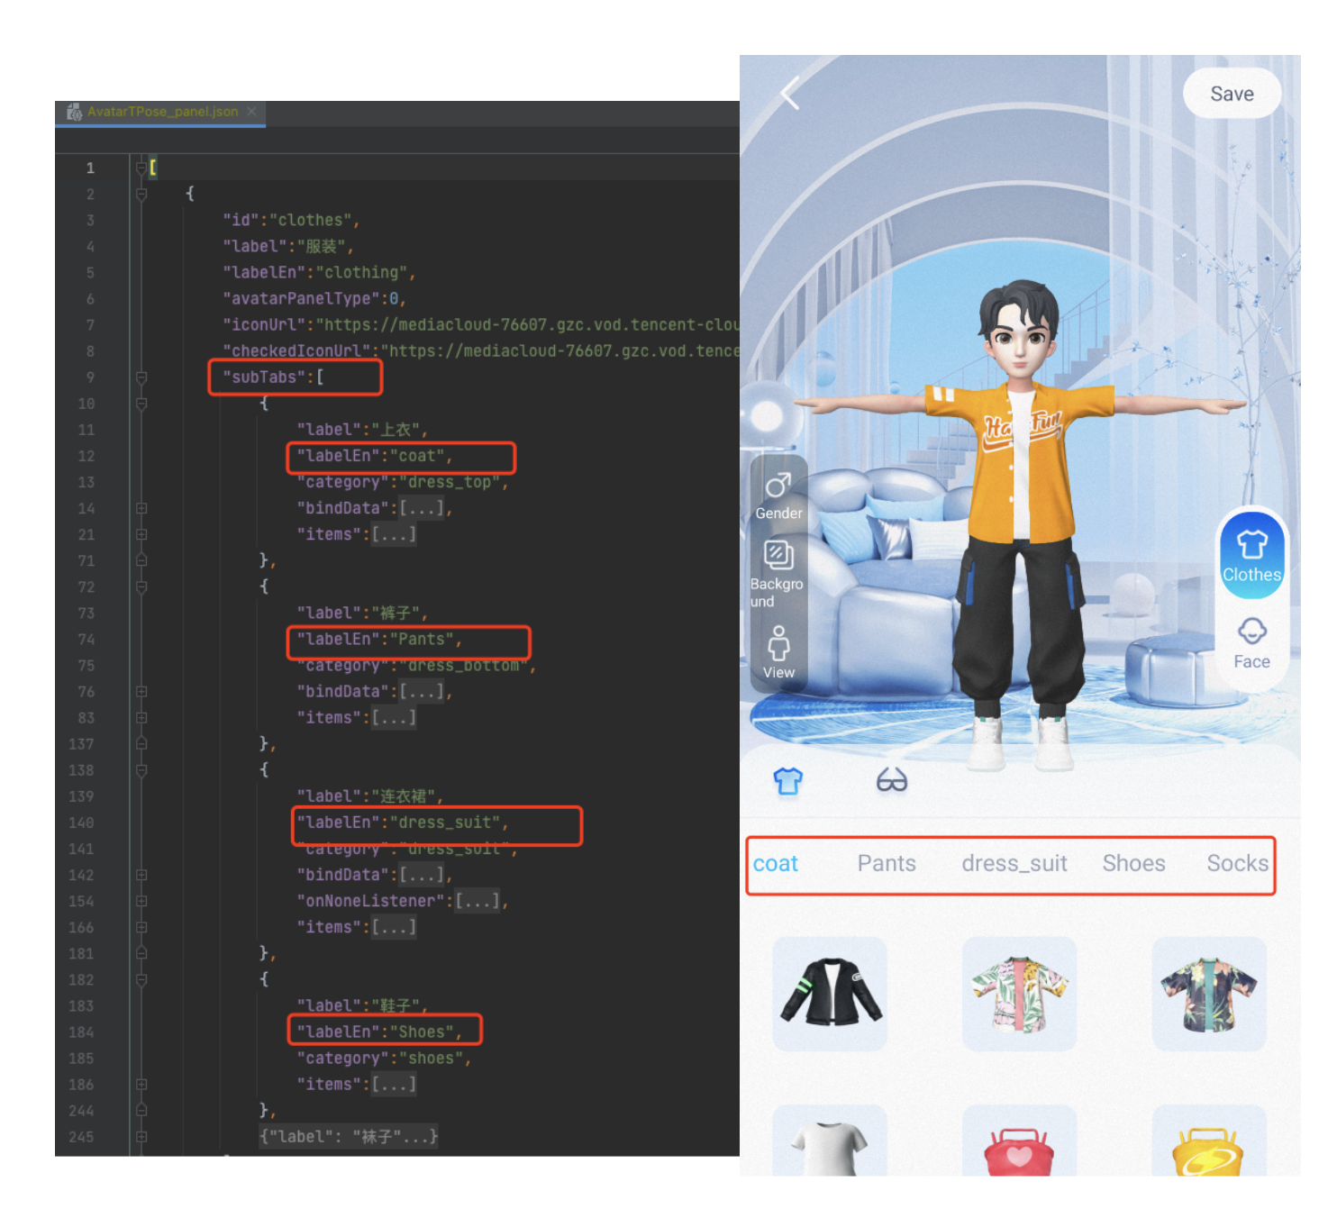
Task: Collapse the root array fold on line 1
Action: coord(141,168)
